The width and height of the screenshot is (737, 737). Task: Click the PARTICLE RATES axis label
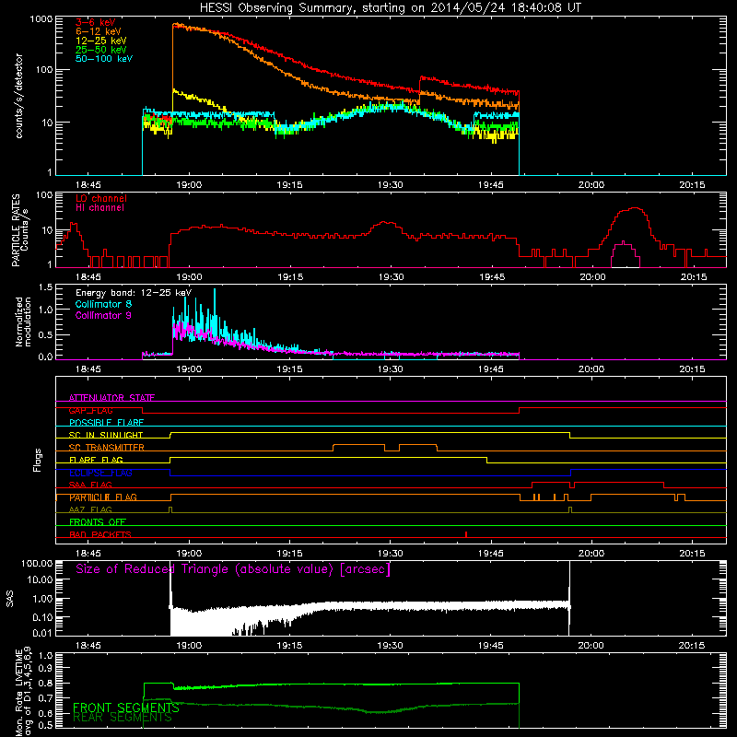[x=19, y=230]
